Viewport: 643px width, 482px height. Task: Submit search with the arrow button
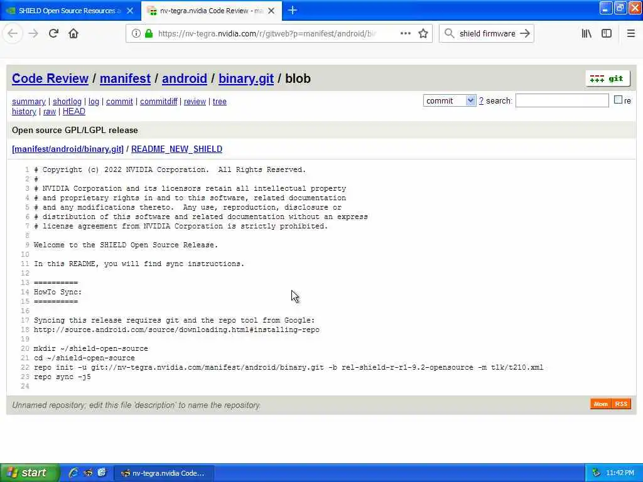[525, 34]
